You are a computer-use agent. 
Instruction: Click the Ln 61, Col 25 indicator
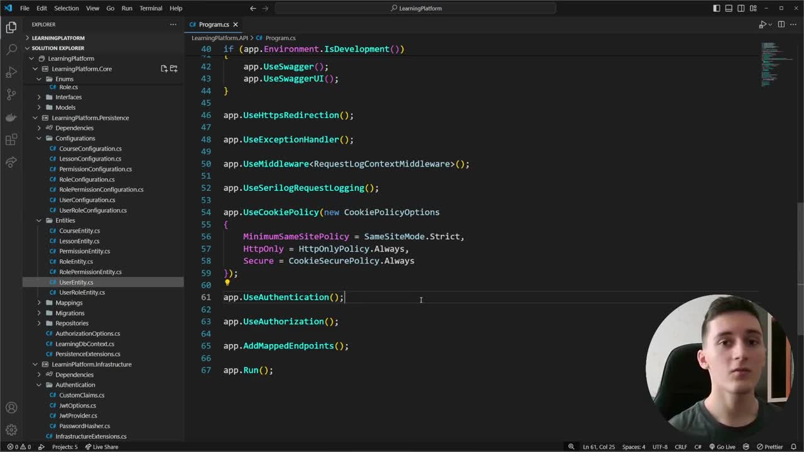tap(599, 447)
